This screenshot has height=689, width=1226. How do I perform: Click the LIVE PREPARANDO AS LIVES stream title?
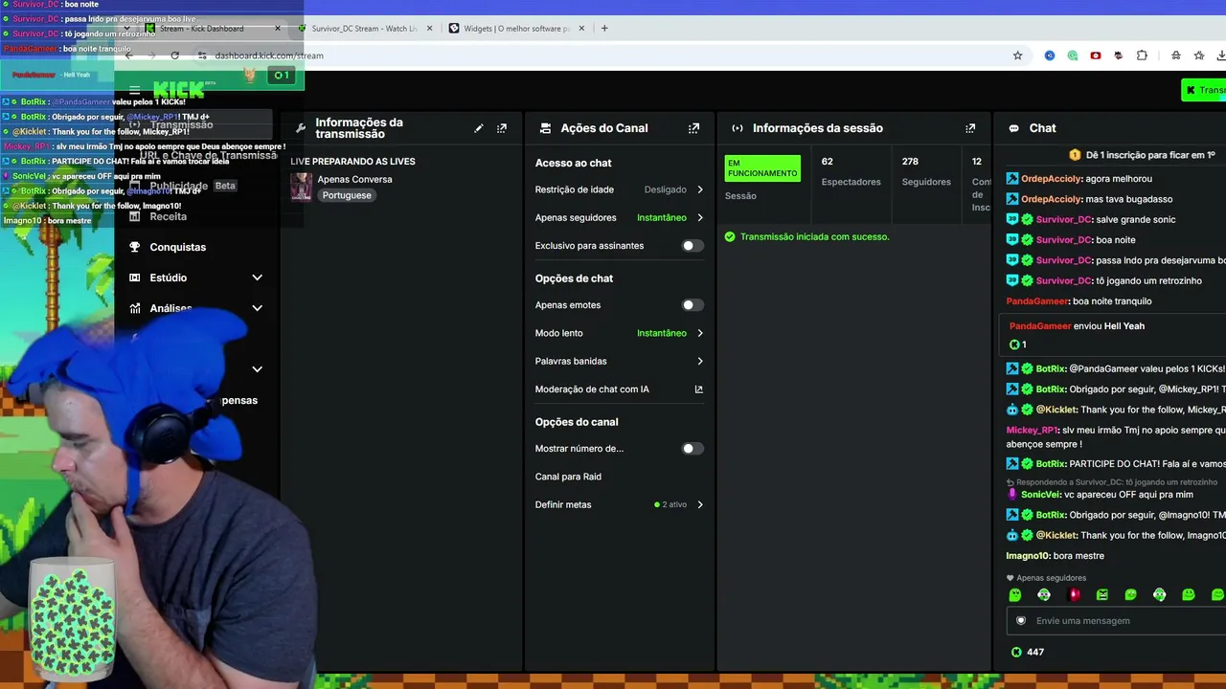pos(353,162)
